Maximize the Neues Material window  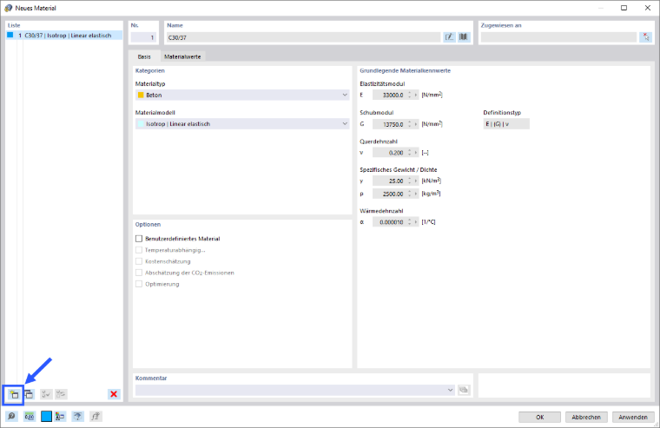[x=624, y=8]
